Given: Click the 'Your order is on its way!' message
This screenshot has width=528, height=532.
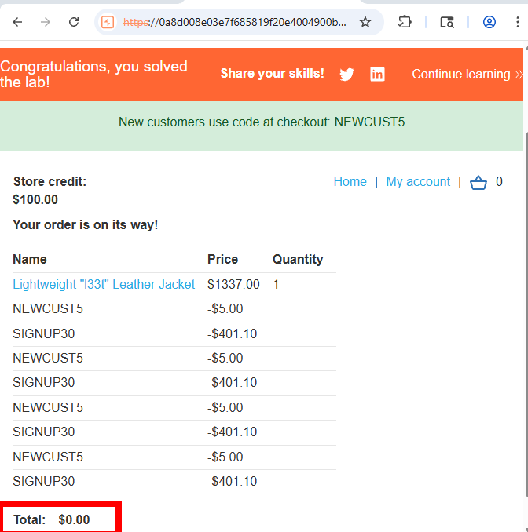Looking at the screenshot, I should [86, 225].
